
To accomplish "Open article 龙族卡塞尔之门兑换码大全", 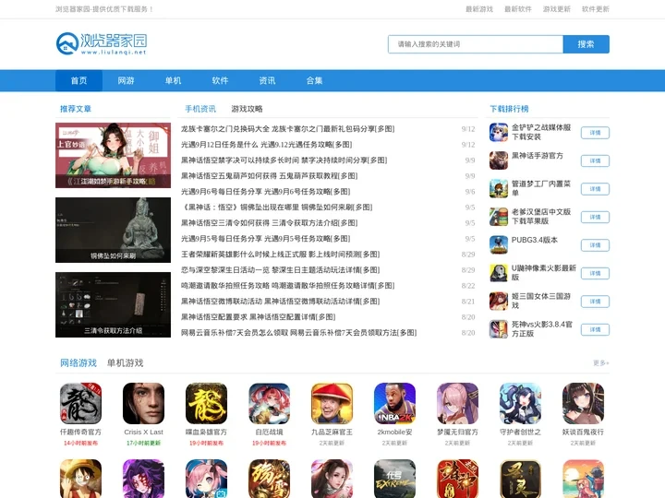I will [x=287, y=129].
